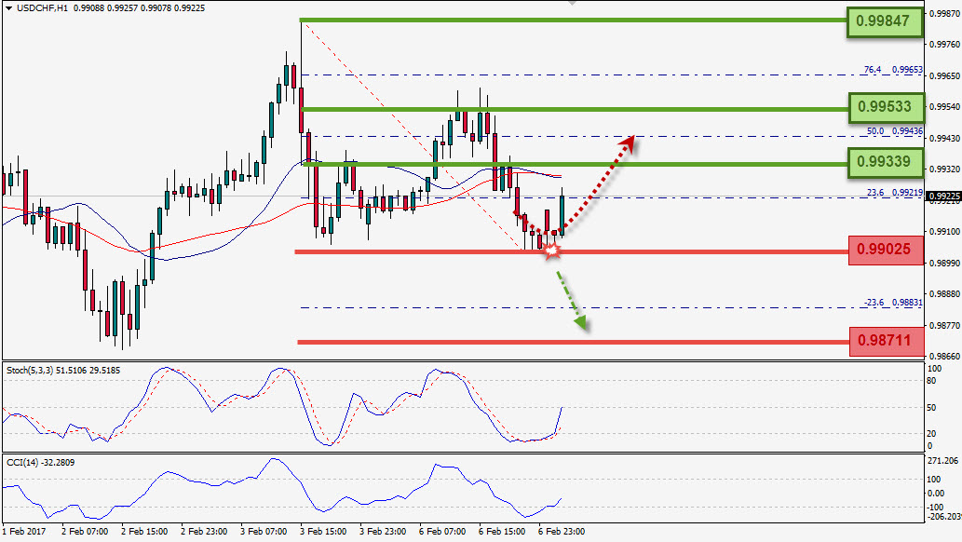
Task: Click the 0.99100 price scale value
Action: [x=945, y=231]
